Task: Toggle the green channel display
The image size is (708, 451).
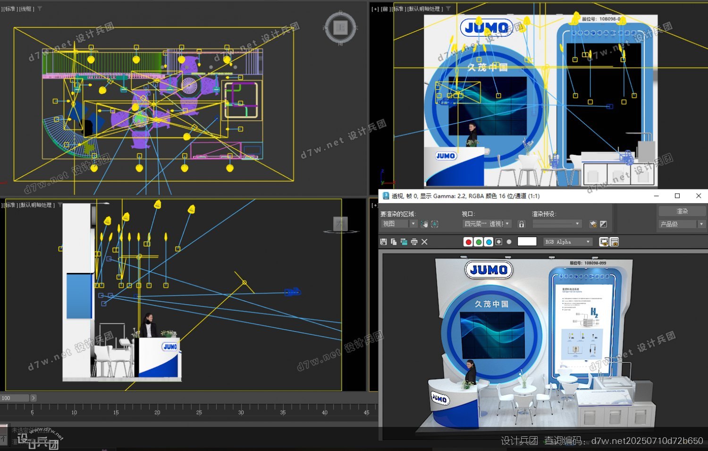Action: 479,242
